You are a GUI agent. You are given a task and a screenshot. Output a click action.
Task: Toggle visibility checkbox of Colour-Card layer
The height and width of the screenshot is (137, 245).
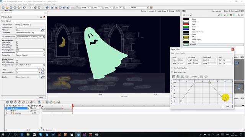7,113
